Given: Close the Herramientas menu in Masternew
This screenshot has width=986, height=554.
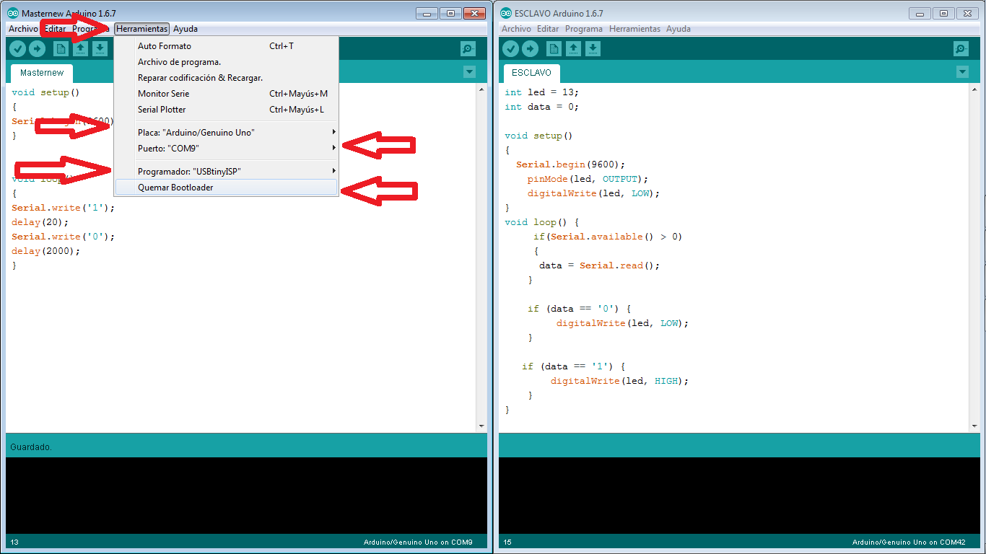Looking at the screenshot, I should (142, 29).
